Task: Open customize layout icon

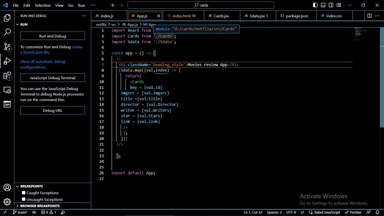Action: tap(339, 5)
